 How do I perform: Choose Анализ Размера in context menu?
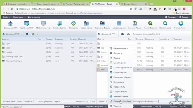pos(121,97)
